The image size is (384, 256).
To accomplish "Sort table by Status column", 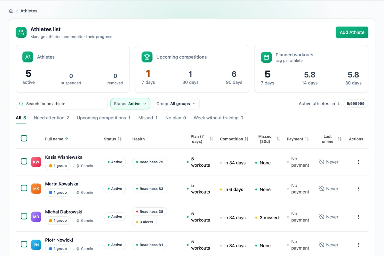I will click(x=120, y=139).
